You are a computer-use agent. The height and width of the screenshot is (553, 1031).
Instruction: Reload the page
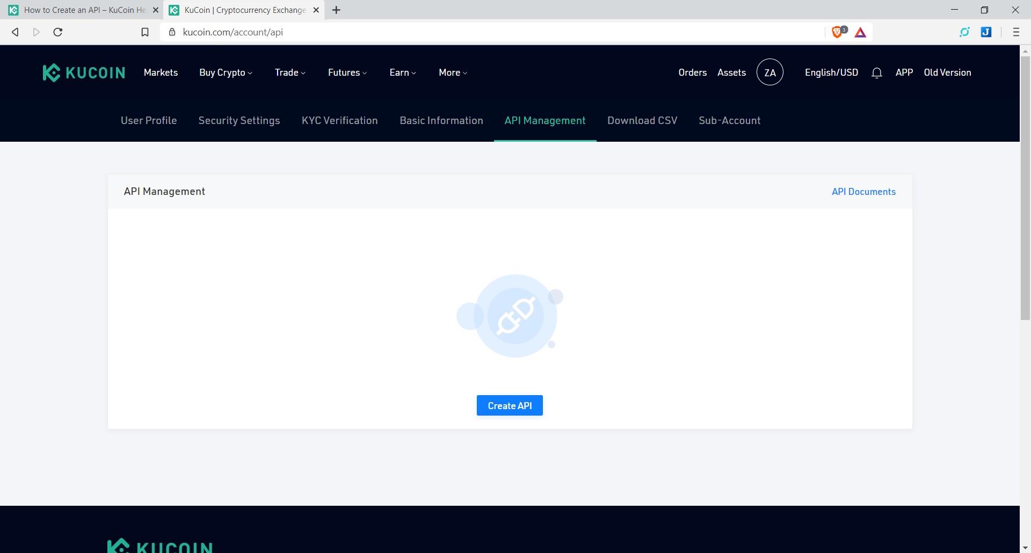(x=58, y=32)
